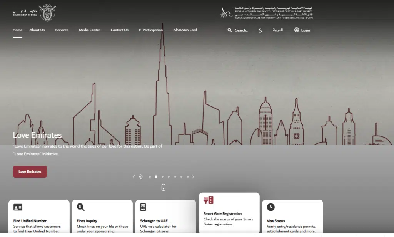
Task: Open the search by clicking the magnifier icon
Action: tap(230, 30)
